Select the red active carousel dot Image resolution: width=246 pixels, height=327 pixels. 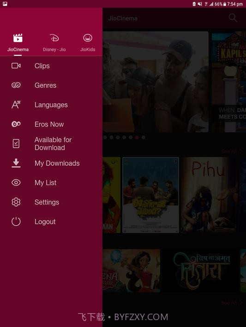click(x=137, y=137)
